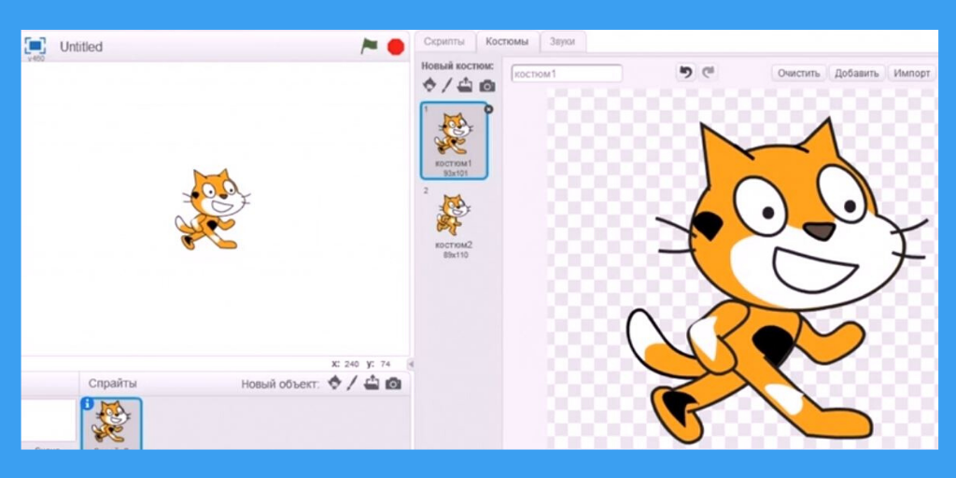Paint a new costume with brush icon
This screenshot has height=478, width=956.
[x=447, y=85]
